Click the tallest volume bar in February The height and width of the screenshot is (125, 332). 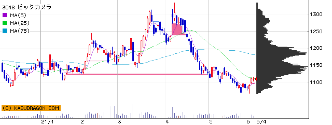[108, 106]
